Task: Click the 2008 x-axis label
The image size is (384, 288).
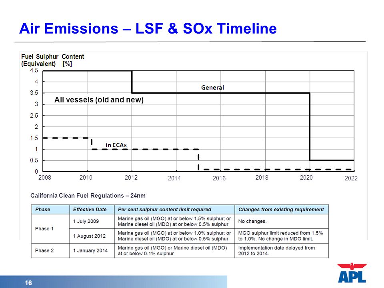Action: click(44, 178)
